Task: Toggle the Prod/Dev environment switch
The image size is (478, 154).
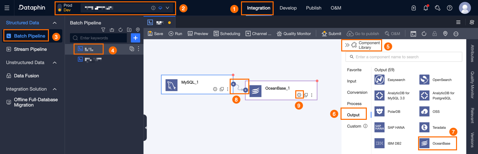Action: tap(59, 8)
